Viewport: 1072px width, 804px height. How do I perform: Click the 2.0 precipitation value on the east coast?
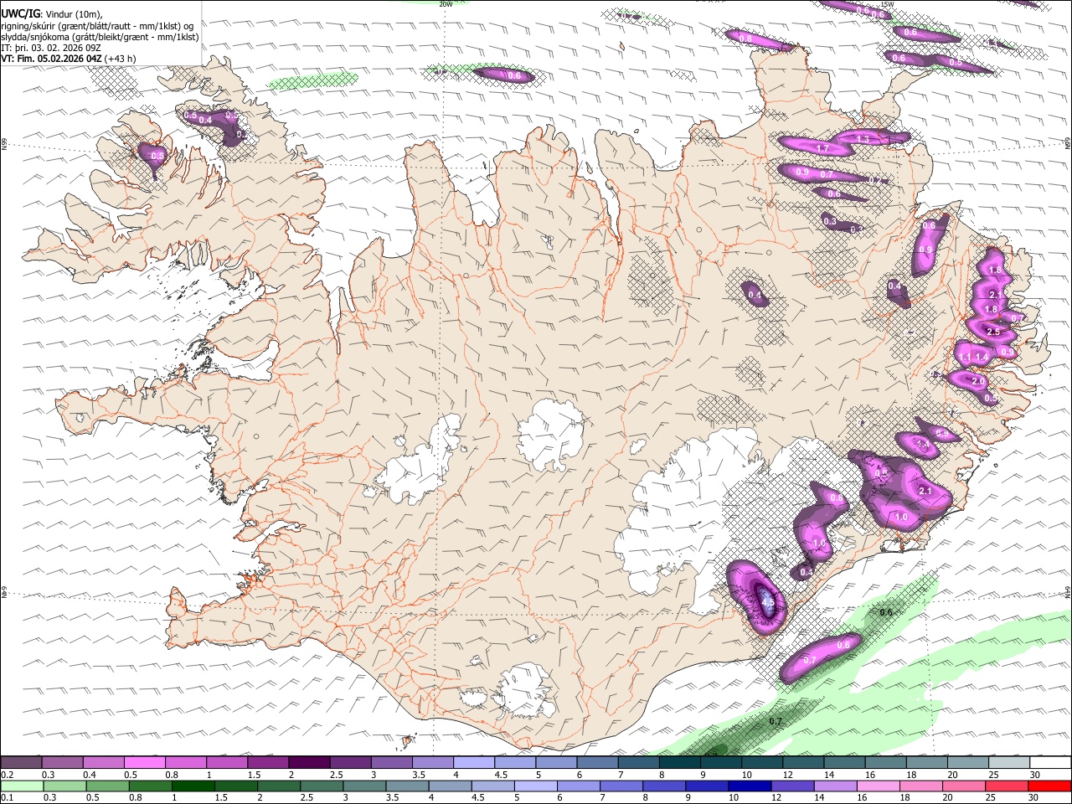pyautogui.click(x=977, y=382)
